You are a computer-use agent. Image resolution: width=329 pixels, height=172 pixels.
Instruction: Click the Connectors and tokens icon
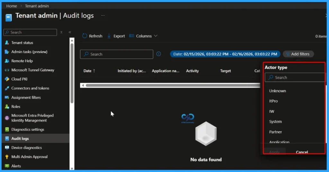(7, 88)
